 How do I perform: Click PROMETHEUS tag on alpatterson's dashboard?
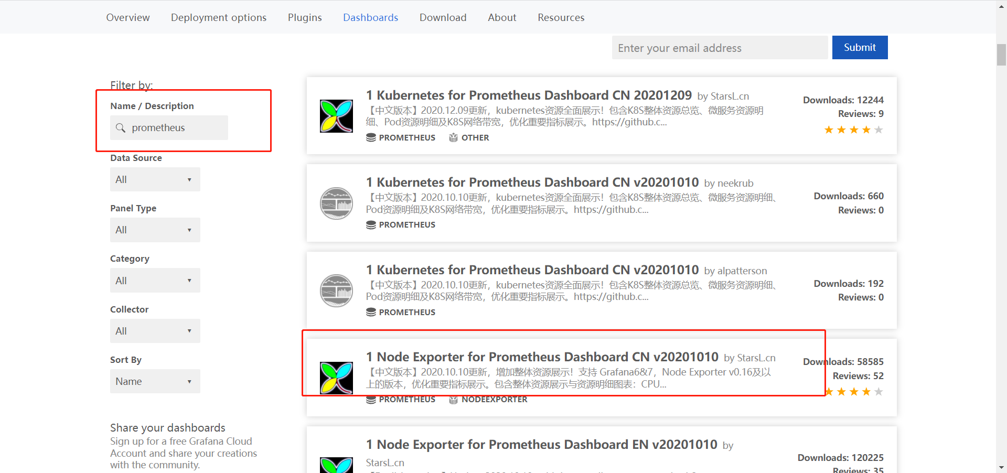pos(407,312)
